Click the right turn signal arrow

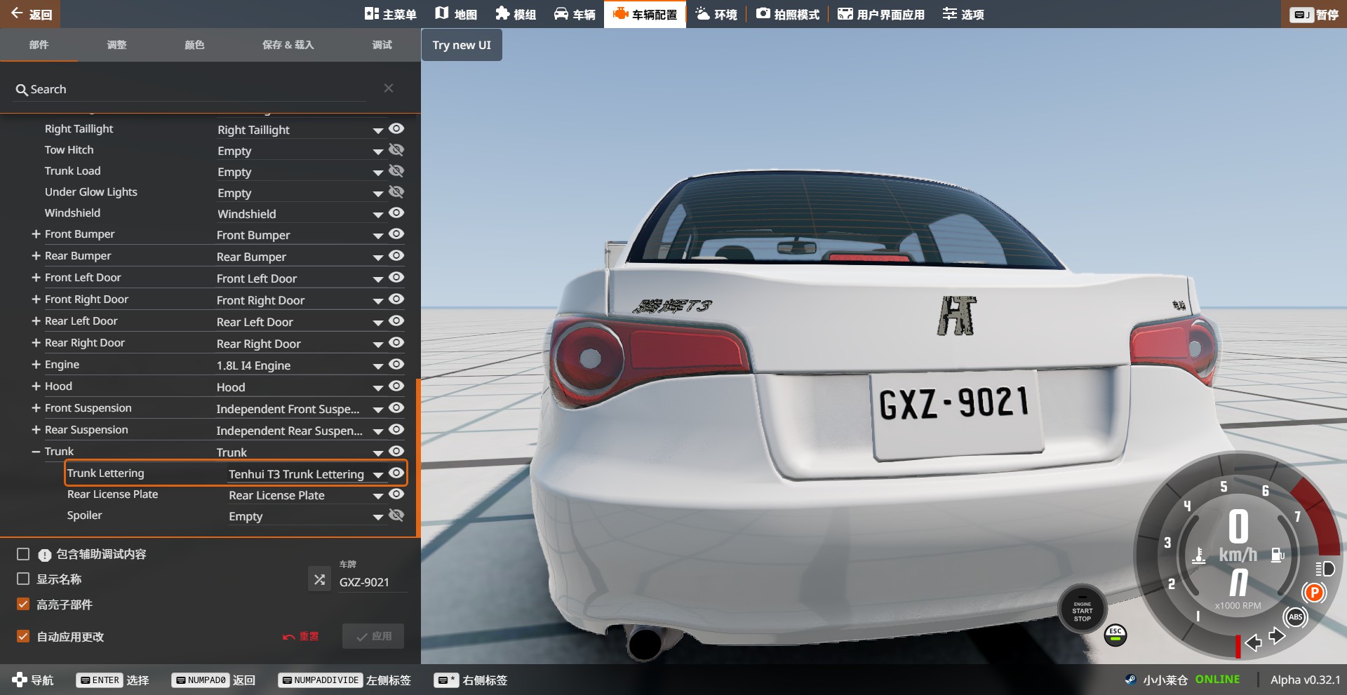(x=1277, y=635)
